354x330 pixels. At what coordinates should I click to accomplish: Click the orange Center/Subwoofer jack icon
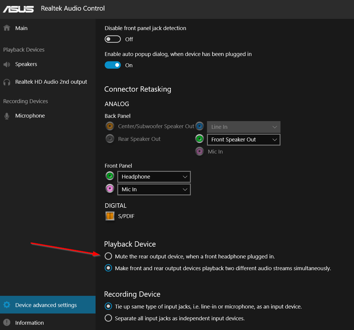pos(110,126)
